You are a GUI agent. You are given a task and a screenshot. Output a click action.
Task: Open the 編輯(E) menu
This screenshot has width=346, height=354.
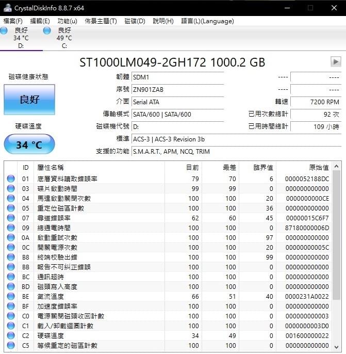tap(40, 21)
